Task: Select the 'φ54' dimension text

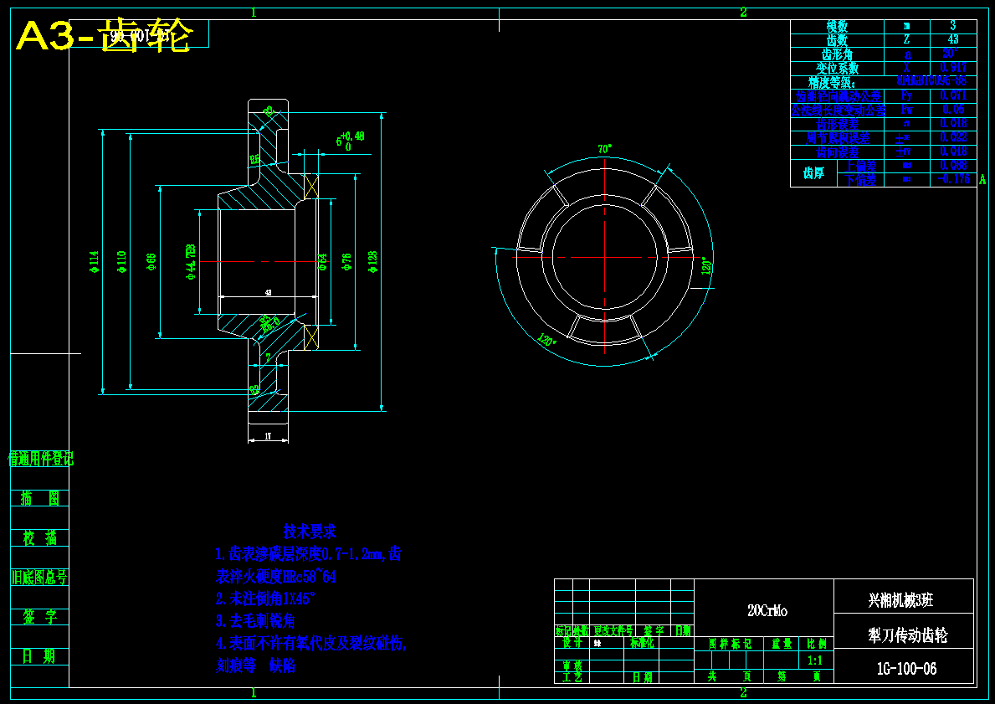Action: click(x=322, y=261)
